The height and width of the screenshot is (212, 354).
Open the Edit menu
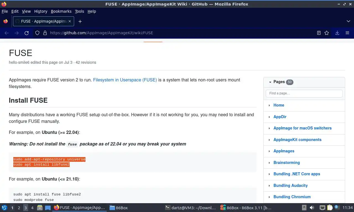click(x=15, y=11)
